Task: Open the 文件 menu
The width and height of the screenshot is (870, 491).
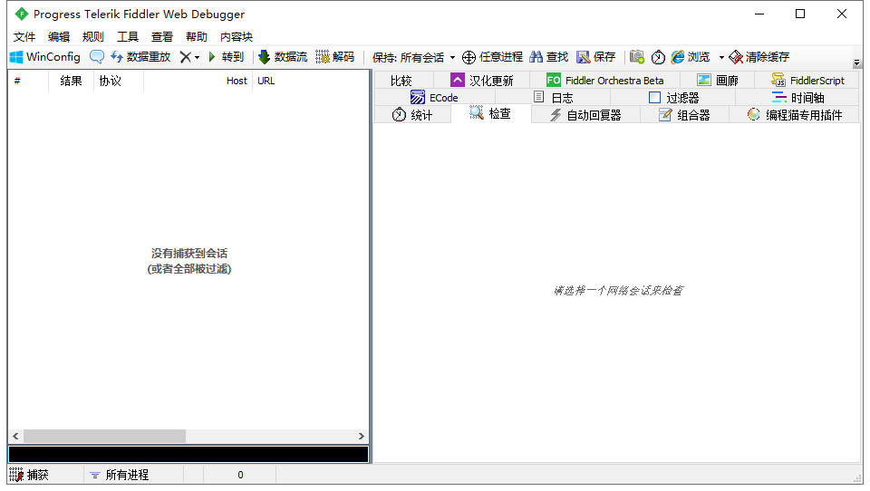Action: pyautogui.click(x=24, y=36)
